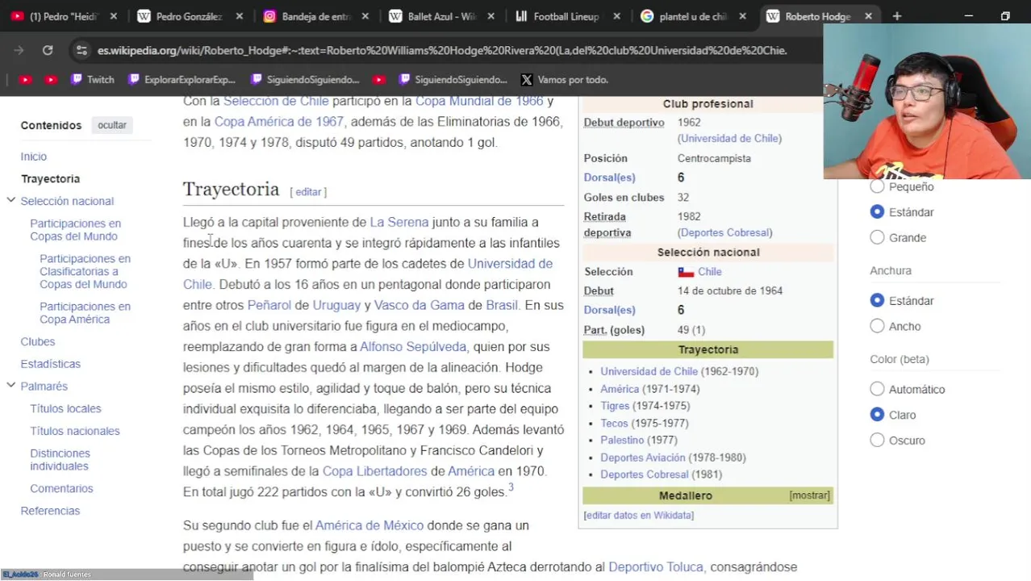Close the Bandeja de entrada Instagram tab
This screenshot has width=1031, height=581.
pos(365,16)
